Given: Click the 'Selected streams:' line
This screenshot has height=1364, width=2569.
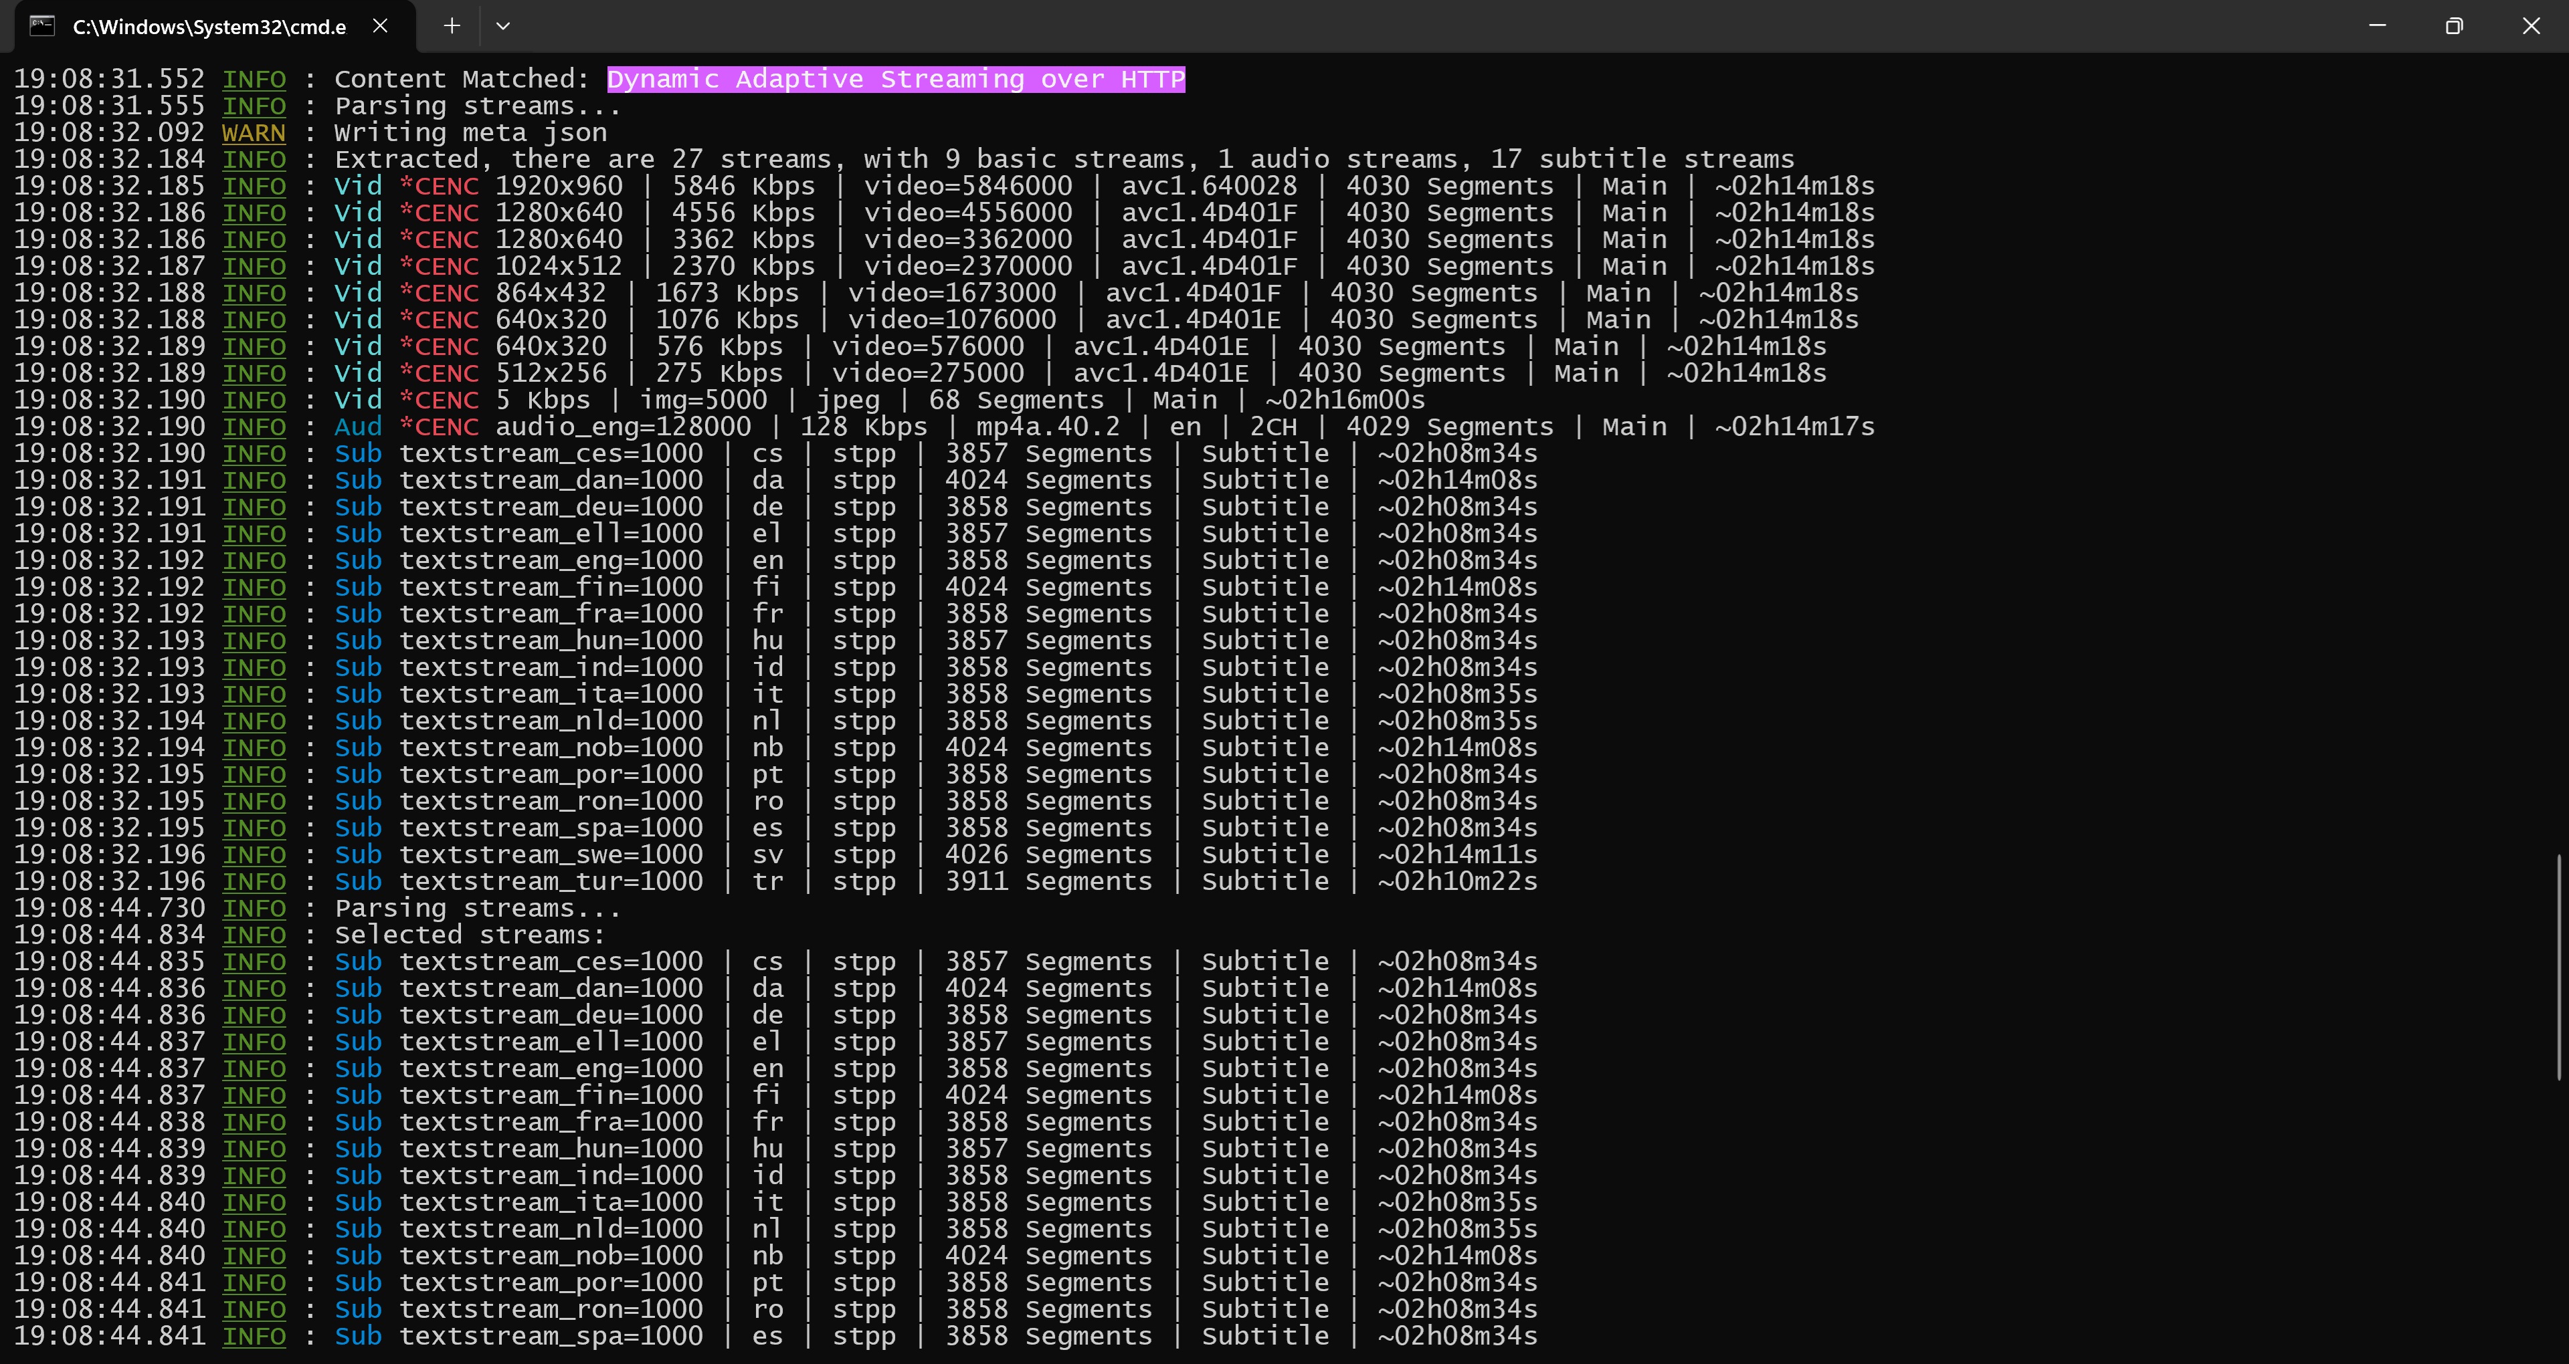Looking at the screenshot, I should [x=470, y=935].
